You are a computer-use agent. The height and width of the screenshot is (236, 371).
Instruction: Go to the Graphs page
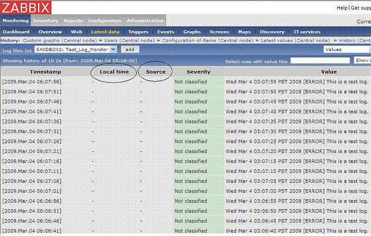click(192, 32)
